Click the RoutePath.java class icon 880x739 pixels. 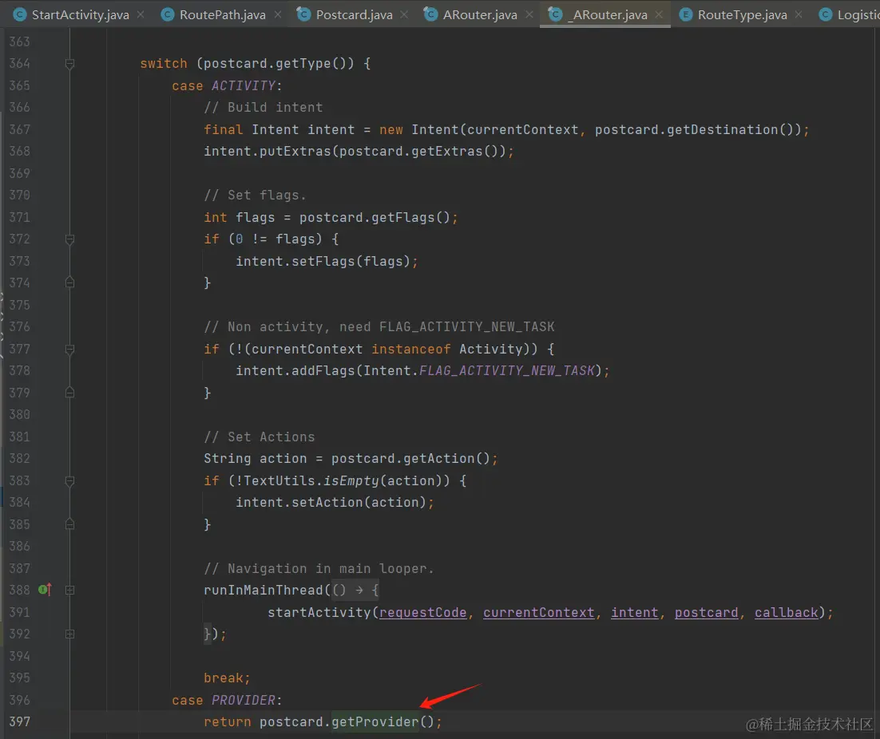tap(167, 14)
